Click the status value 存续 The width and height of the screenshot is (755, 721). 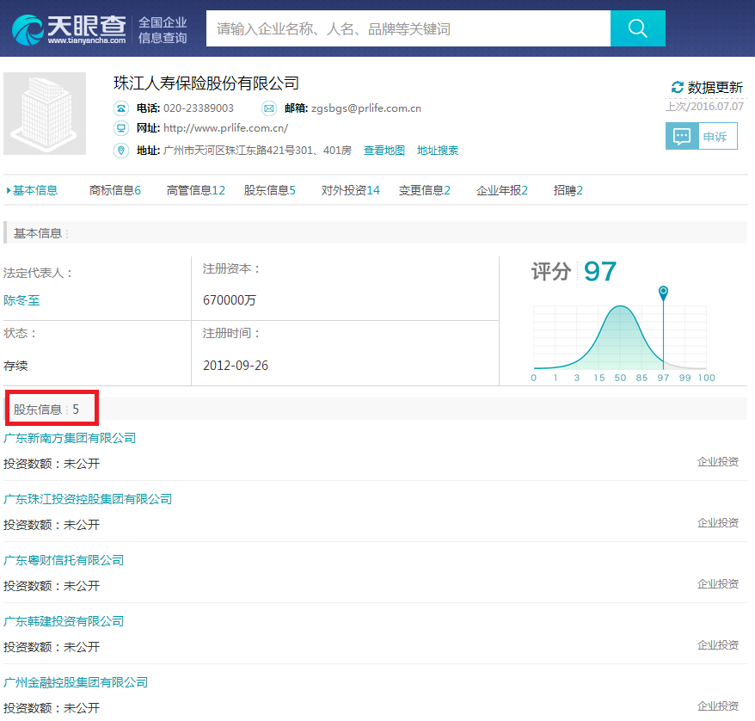click(x=15, y=366)
